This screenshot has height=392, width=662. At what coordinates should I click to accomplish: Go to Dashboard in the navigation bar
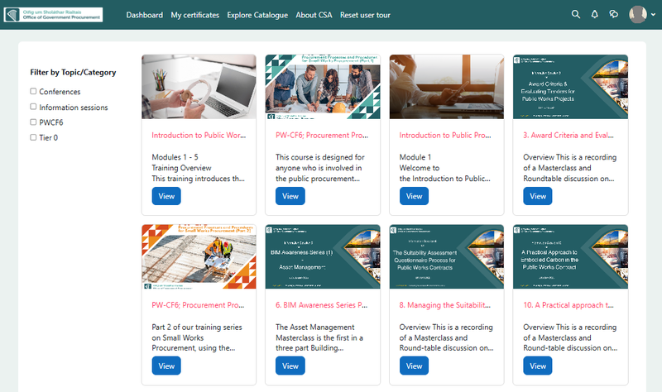(145, 15)
